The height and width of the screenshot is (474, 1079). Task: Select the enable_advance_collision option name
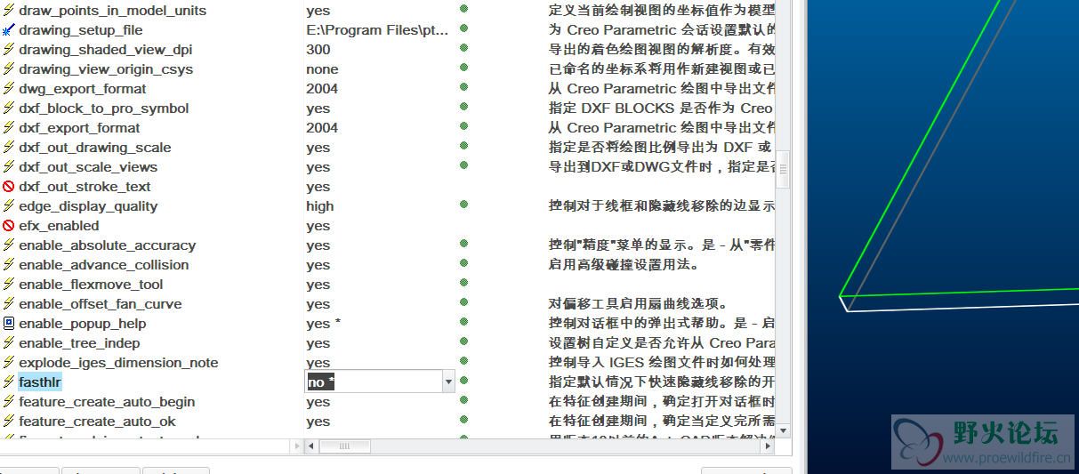click(103, 265)
